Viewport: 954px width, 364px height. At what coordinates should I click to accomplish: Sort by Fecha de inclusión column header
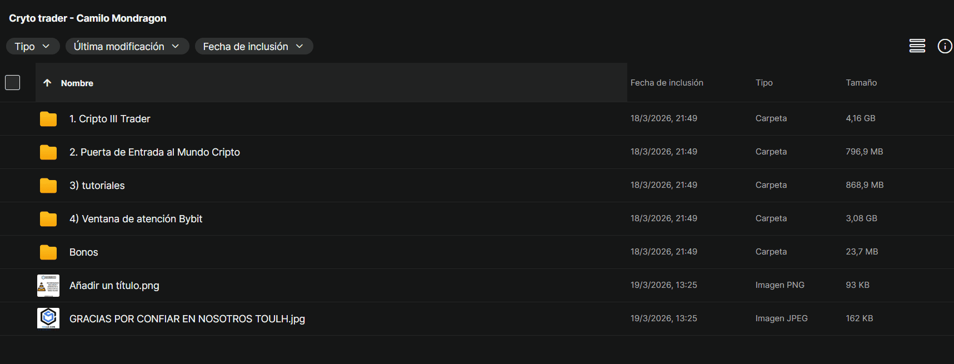pos(667,83)
